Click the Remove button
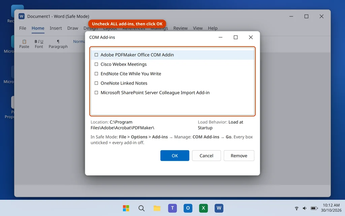The image size is (345, 216). click(239, 156)
